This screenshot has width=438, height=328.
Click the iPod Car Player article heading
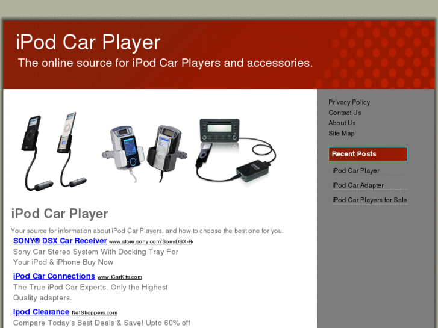point(60,214)
